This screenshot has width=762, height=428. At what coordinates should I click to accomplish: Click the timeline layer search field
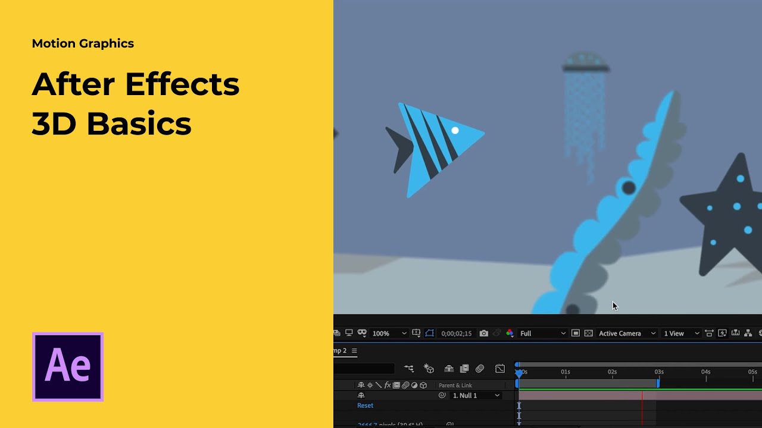pos(364,369)
